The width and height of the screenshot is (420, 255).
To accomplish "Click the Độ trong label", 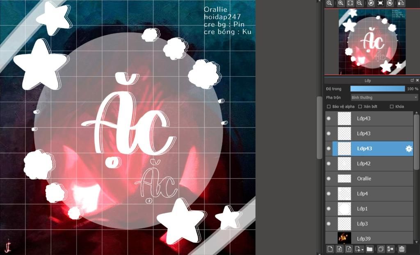I will [x=333, y=89].
